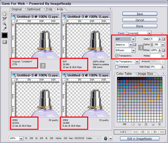The height and width of the screenshot is (143, 168).
Task: Map selected colors to transparent
Action: coord(133,124)
